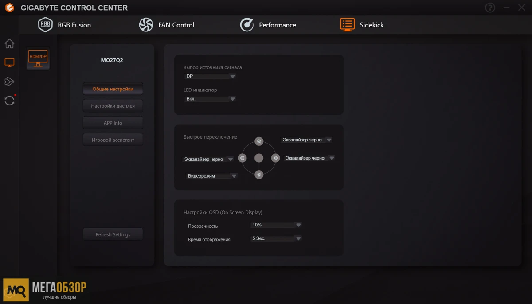Click the Выбор источника сигнала label
This screenshot has width=532, height=304.
point(213,68)
